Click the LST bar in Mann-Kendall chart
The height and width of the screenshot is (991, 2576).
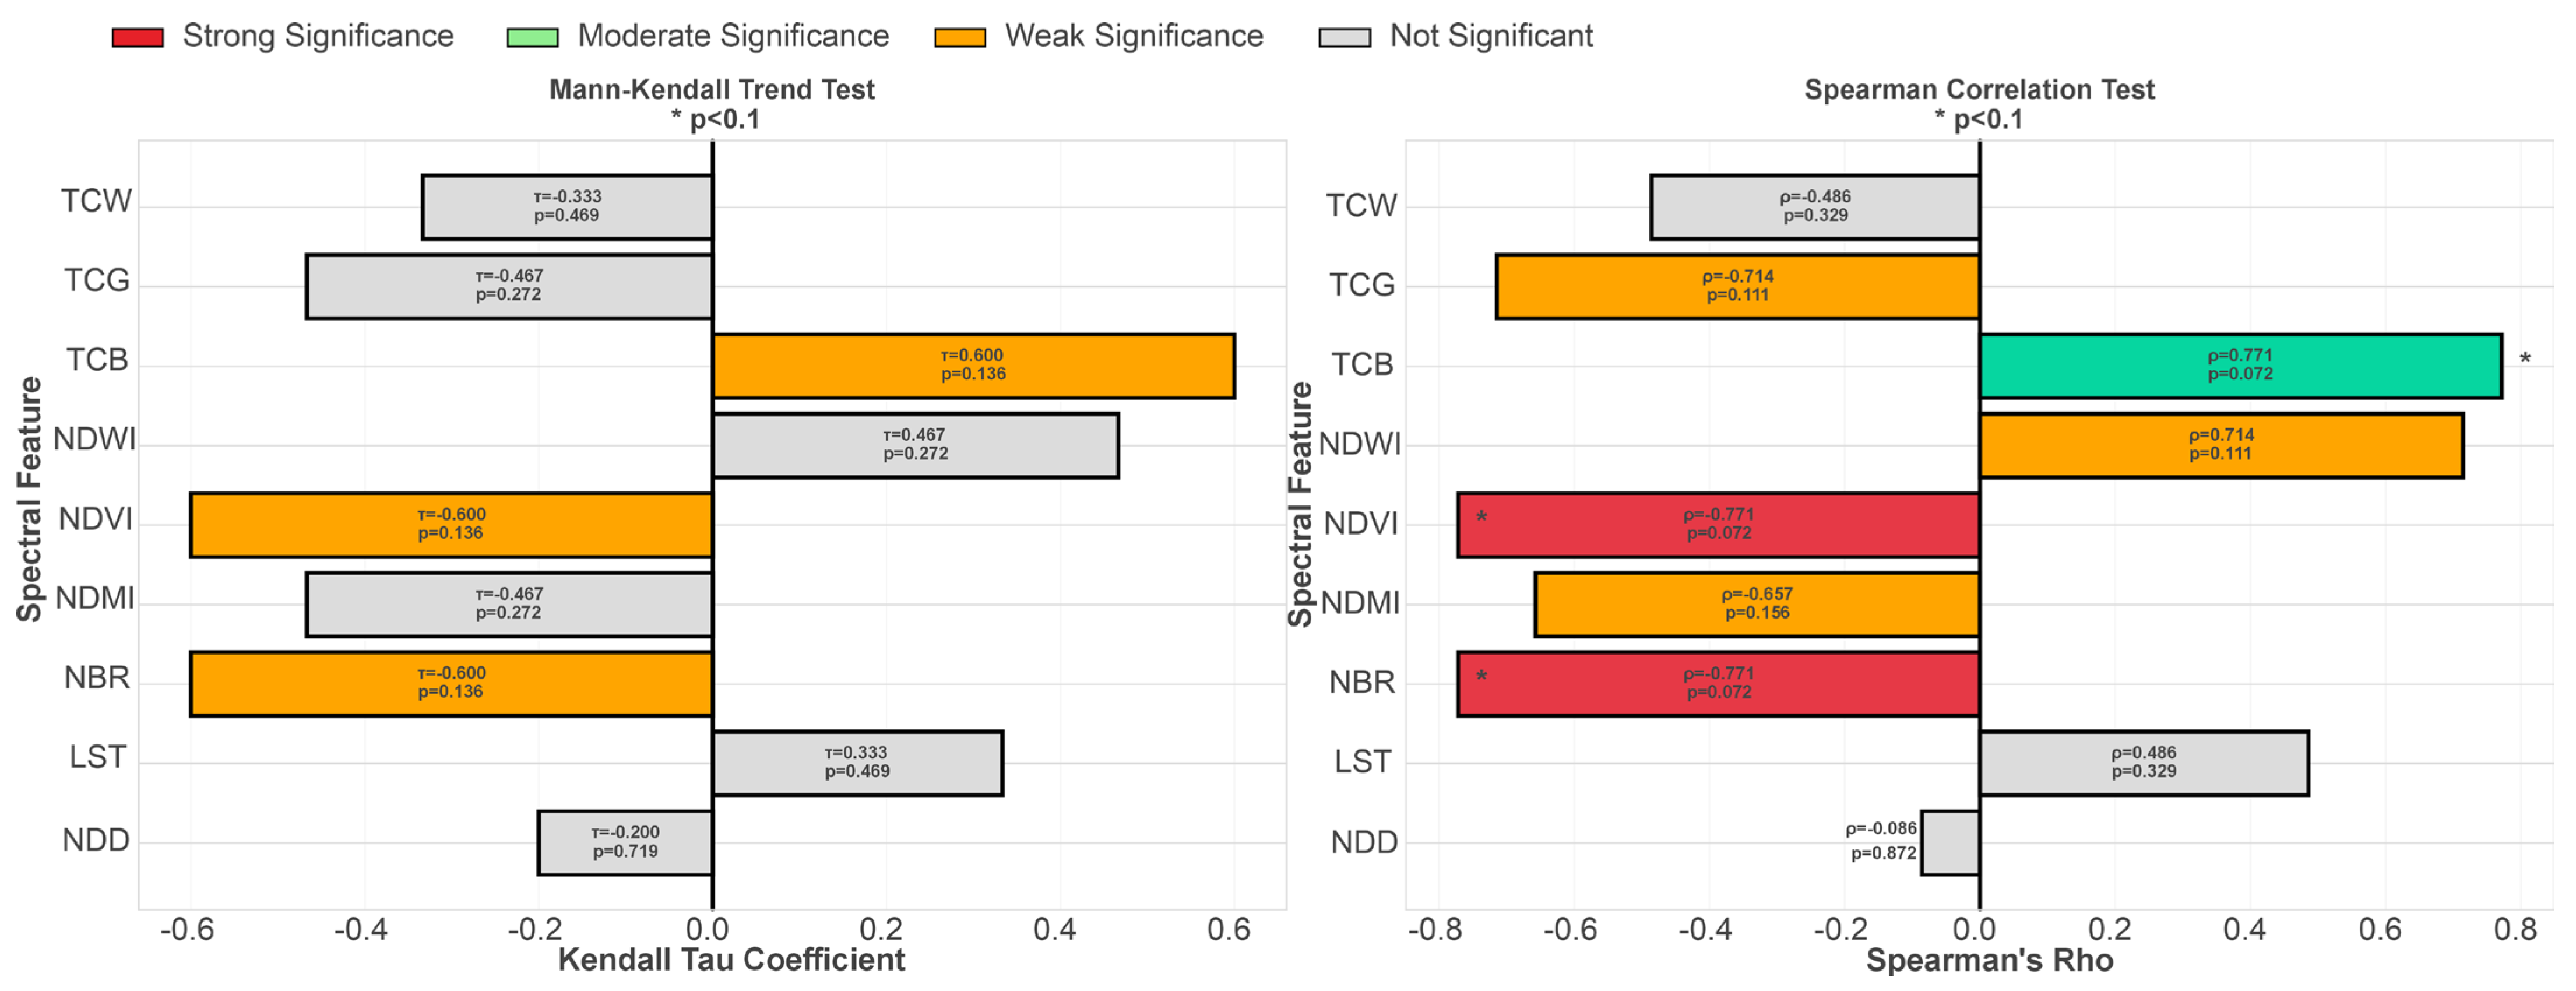tap(857, 763)
